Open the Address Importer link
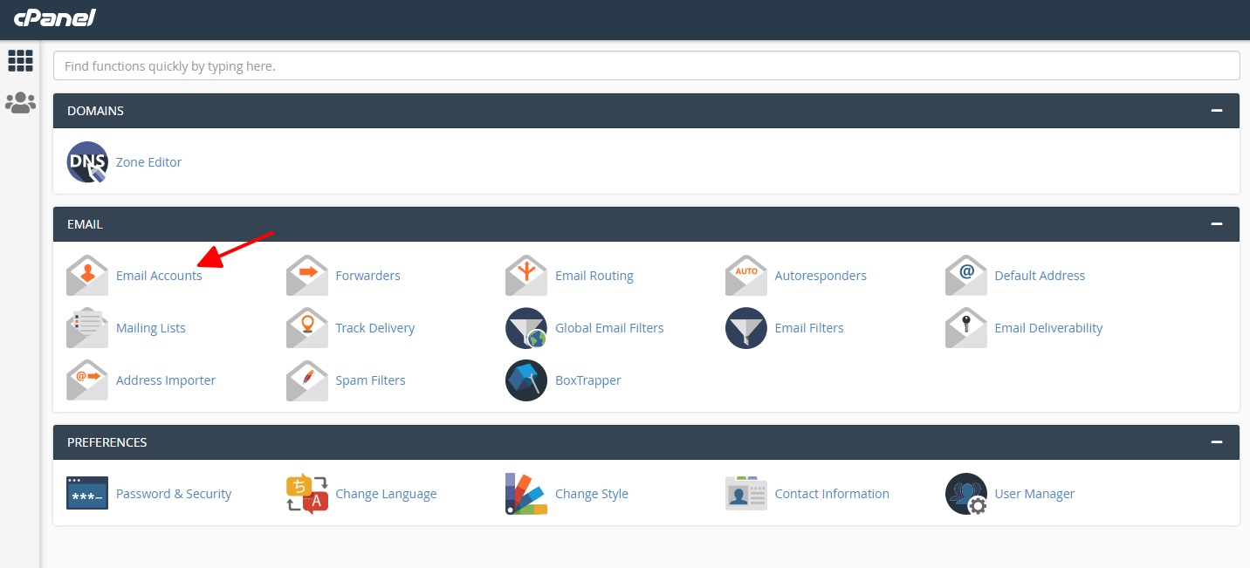The width and height of the screenshot is (1250, 568). 166,380
